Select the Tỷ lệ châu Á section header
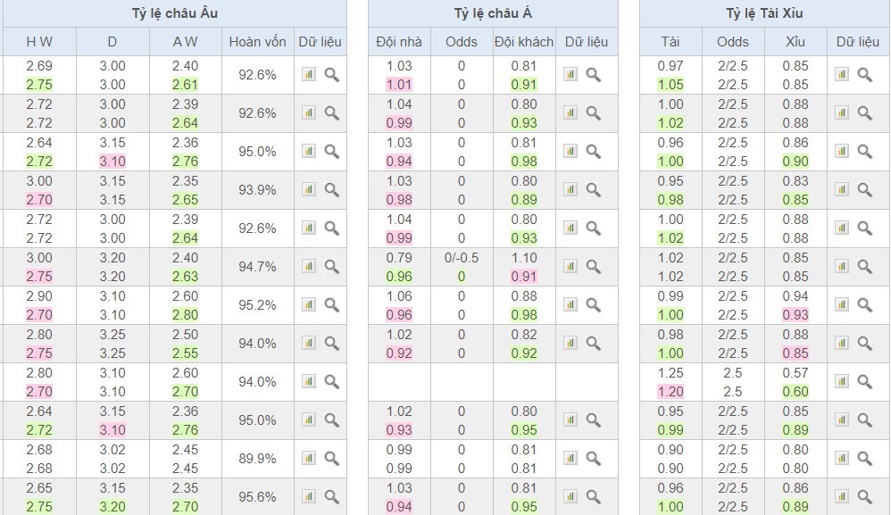 pyautogui.click(x=493, y=13)
